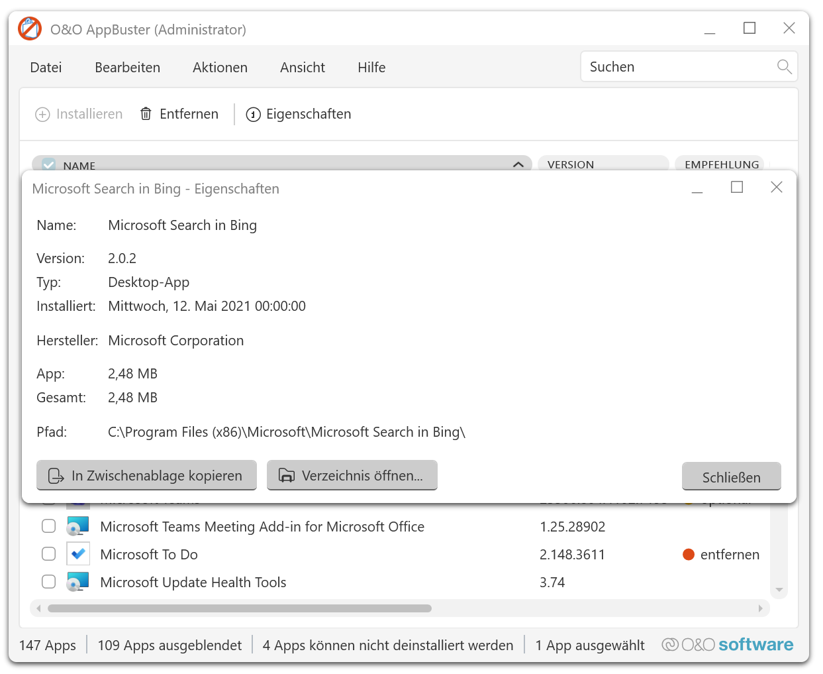This screenshot has width=823, height=674.
Task: Click the Teams Meeting Add-in installer icon
Action: (78, 526)
